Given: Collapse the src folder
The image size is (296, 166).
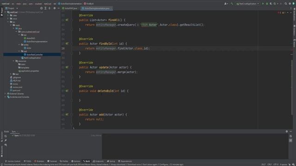Looking at the screenshot, I should [x=8, y=22].
